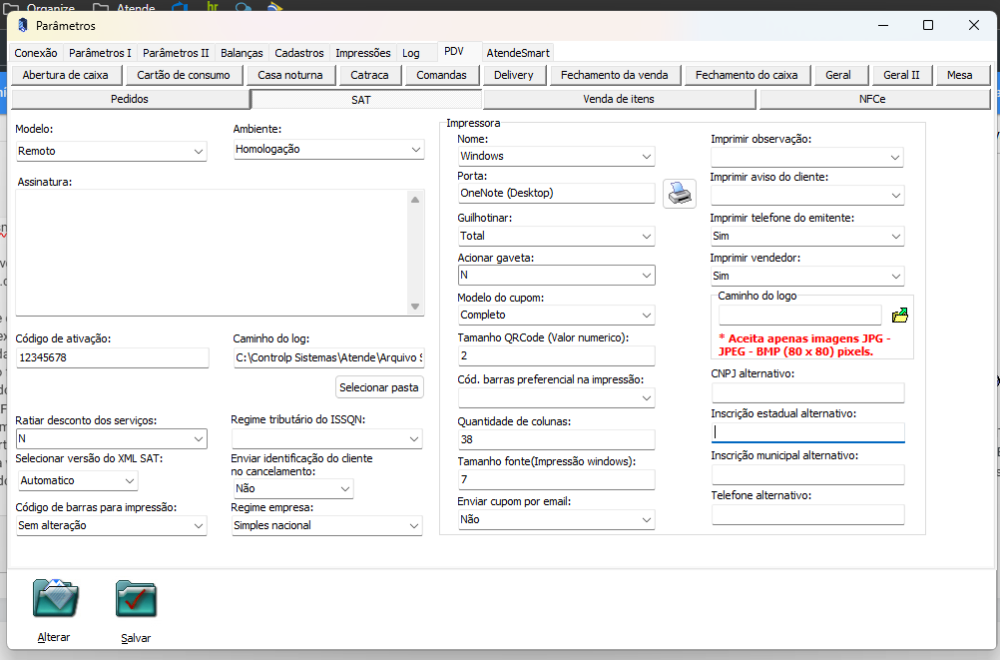Click the Telefone alternativo field
This screenshot has width=1000, height=660.
point(808,514)
